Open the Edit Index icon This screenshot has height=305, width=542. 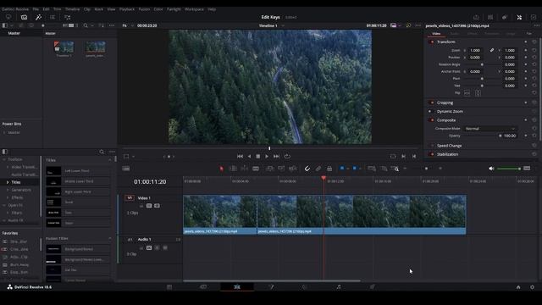point(53,17)
